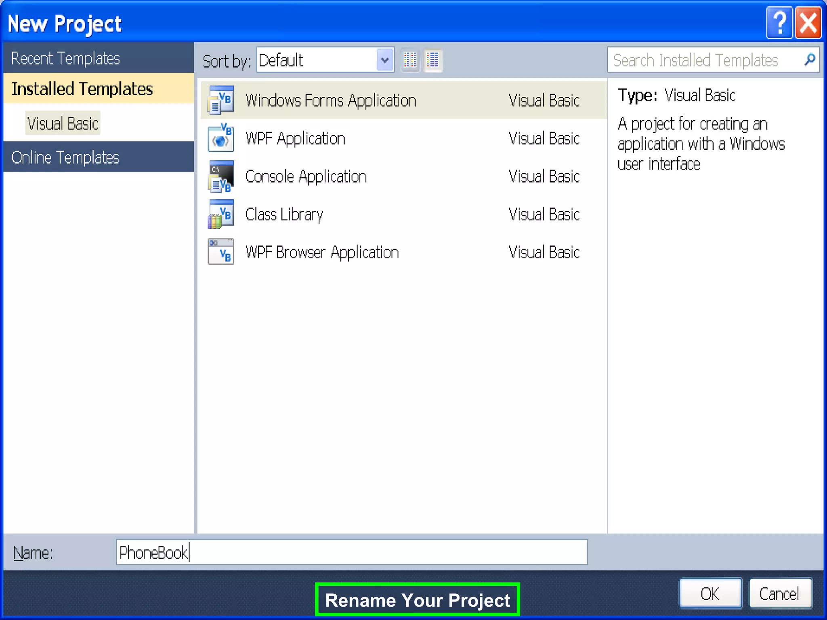
Task: Select the Class Library template name
Action: point(284,214)
